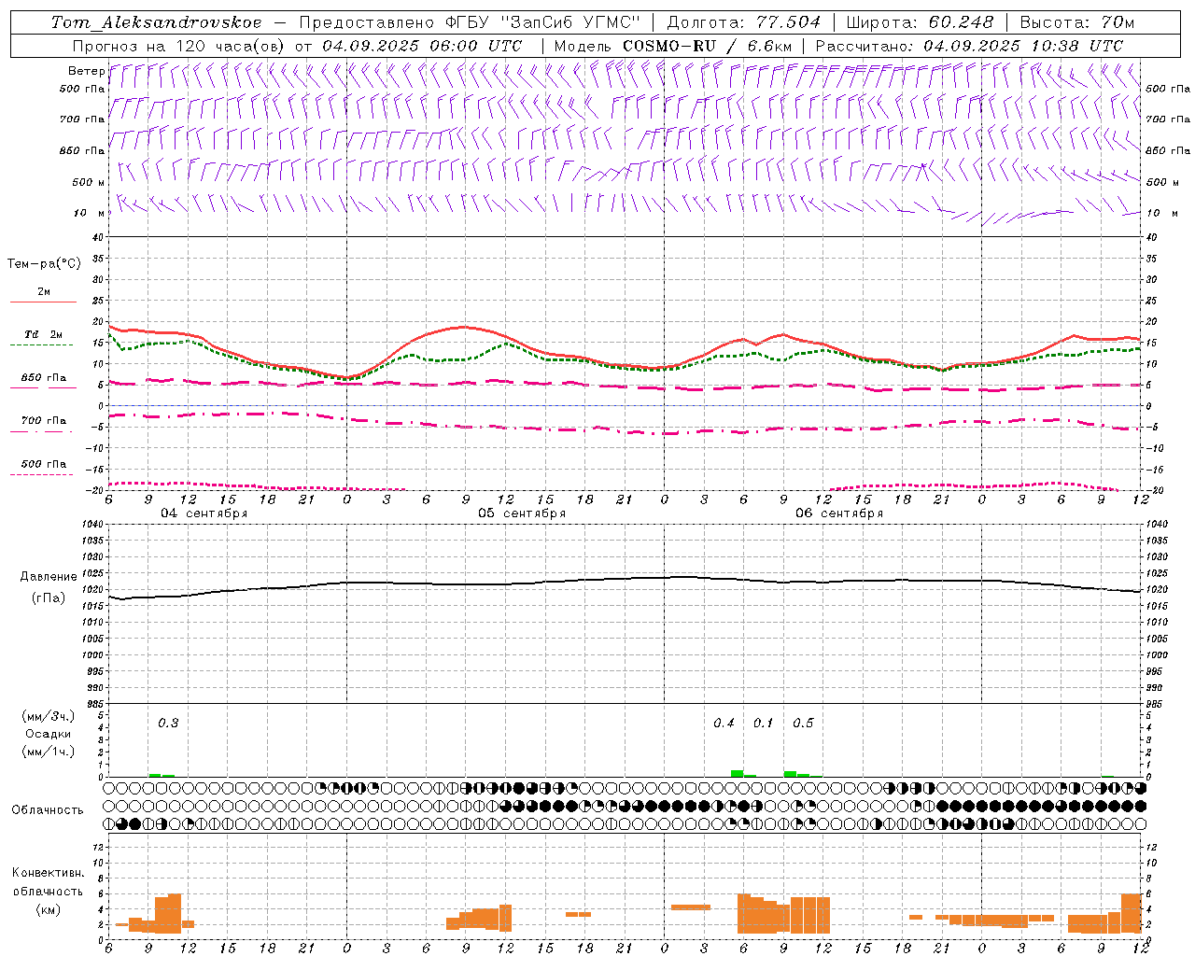Viewport: 1195px width, 956px height.
Task: Select the '04 сентября' date label
Action: [x=204, y=513]
